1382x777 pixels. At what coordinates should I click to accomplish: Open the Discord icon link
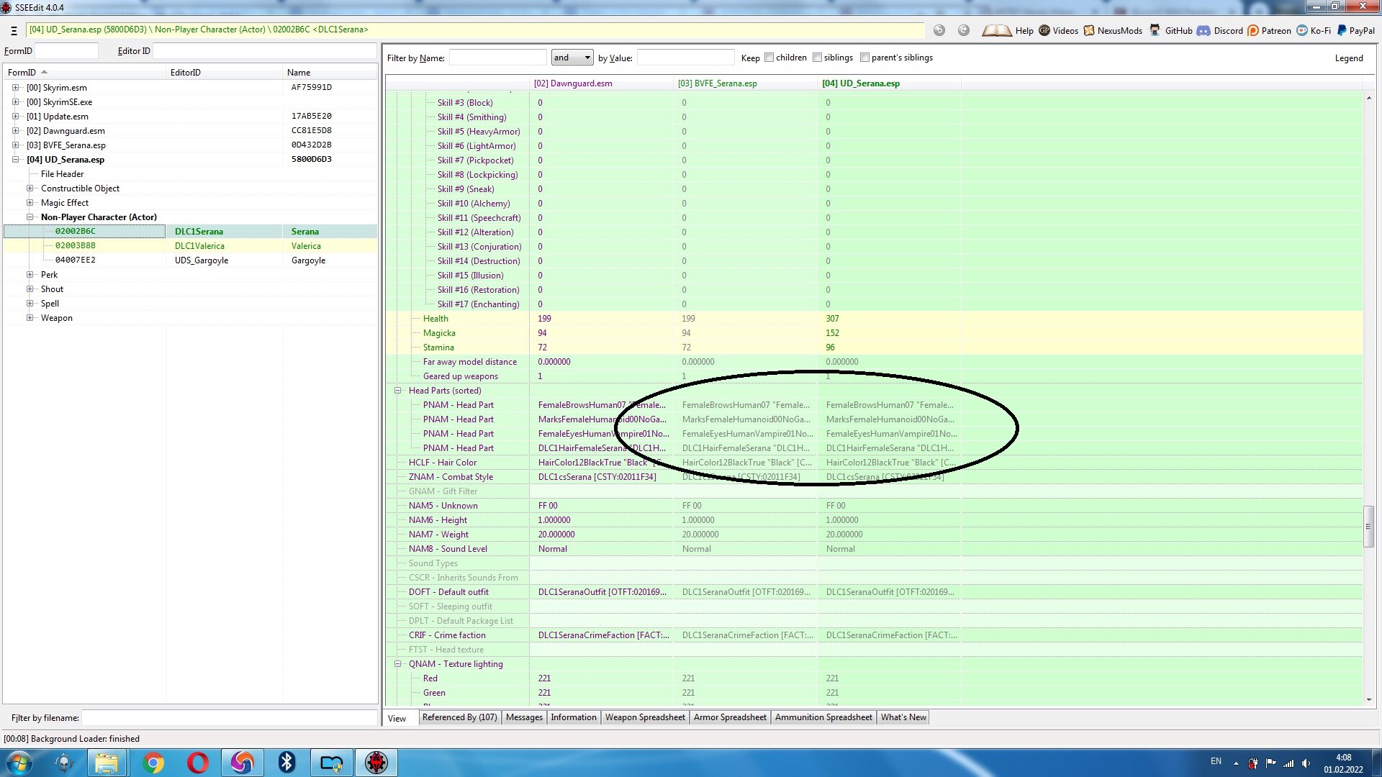(x=1203, y=30)
